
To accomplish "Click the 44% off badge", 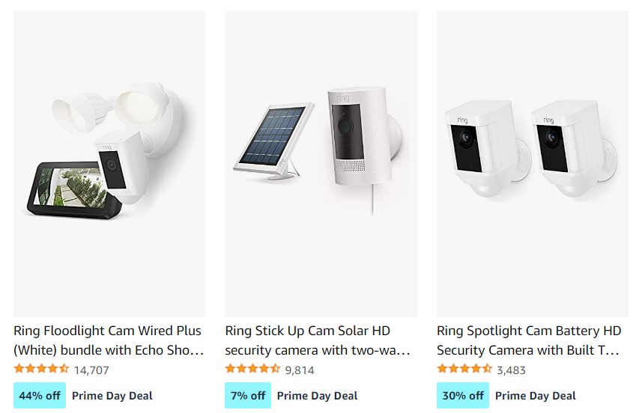I will click(40, 396).
